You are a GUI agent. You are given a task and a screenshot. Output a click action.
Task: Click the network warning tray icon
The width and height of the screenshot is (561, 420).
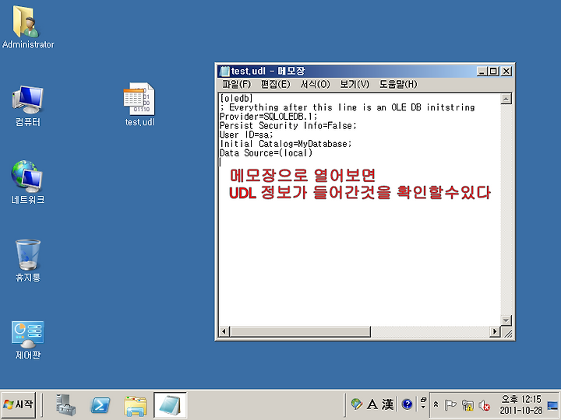click(467, 405)
